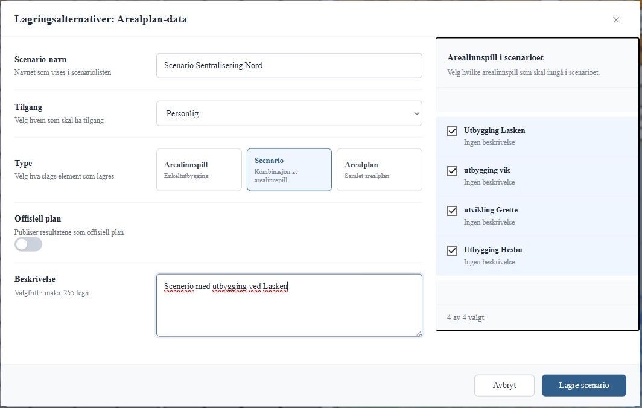Uncheck the utbygging vik checkbox
Image resolution: width=642 pixels, height=408 pixels.
pyautogui.click(x=452, y=171)
